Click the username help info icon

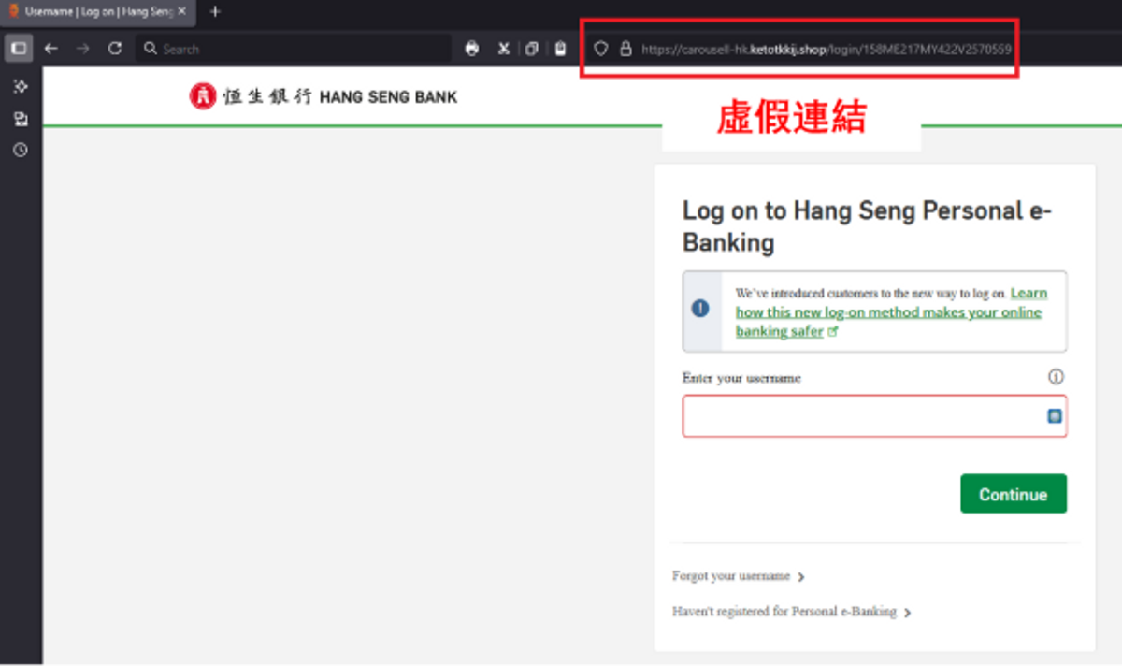pyautogui.click(x=1057, y=378)
